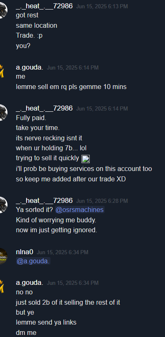Screen dimensions: 165x337
Task: Click the 6:34 PM timestamp next to nlna0
Action: [62, 252]
